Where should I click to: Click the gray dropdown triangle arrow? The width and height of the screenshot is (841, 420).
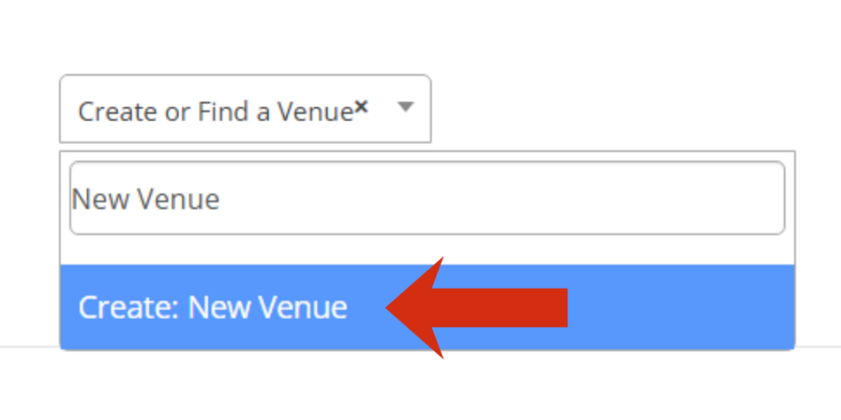click(406, 107)
